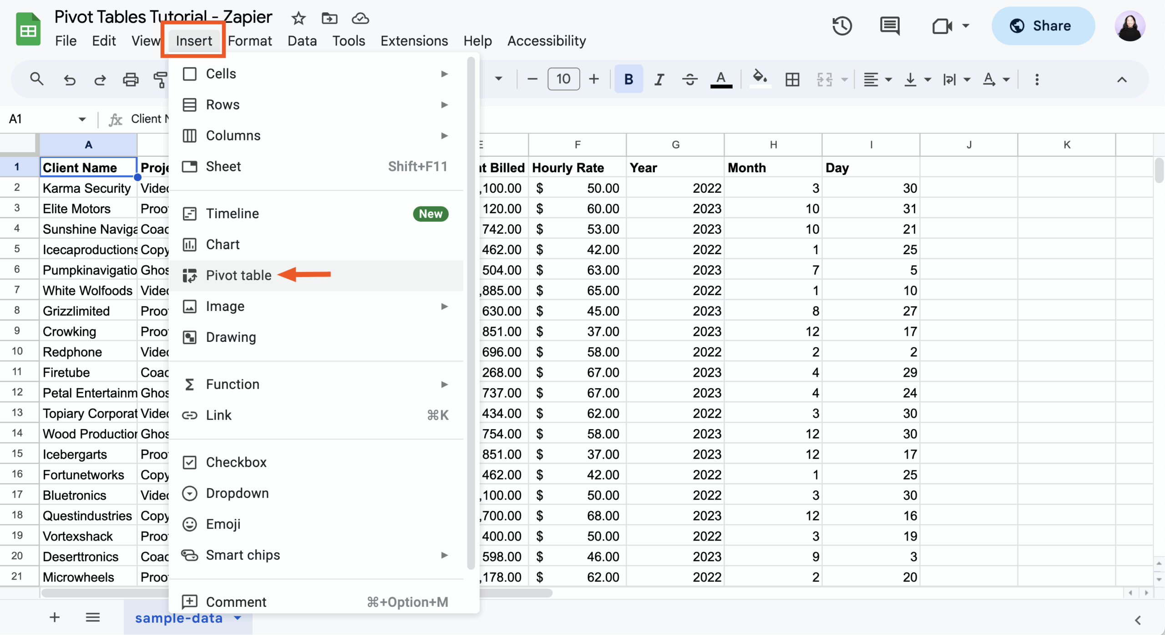
Task: Click the add new sheet plus button
Action: [x=55, y=617]
